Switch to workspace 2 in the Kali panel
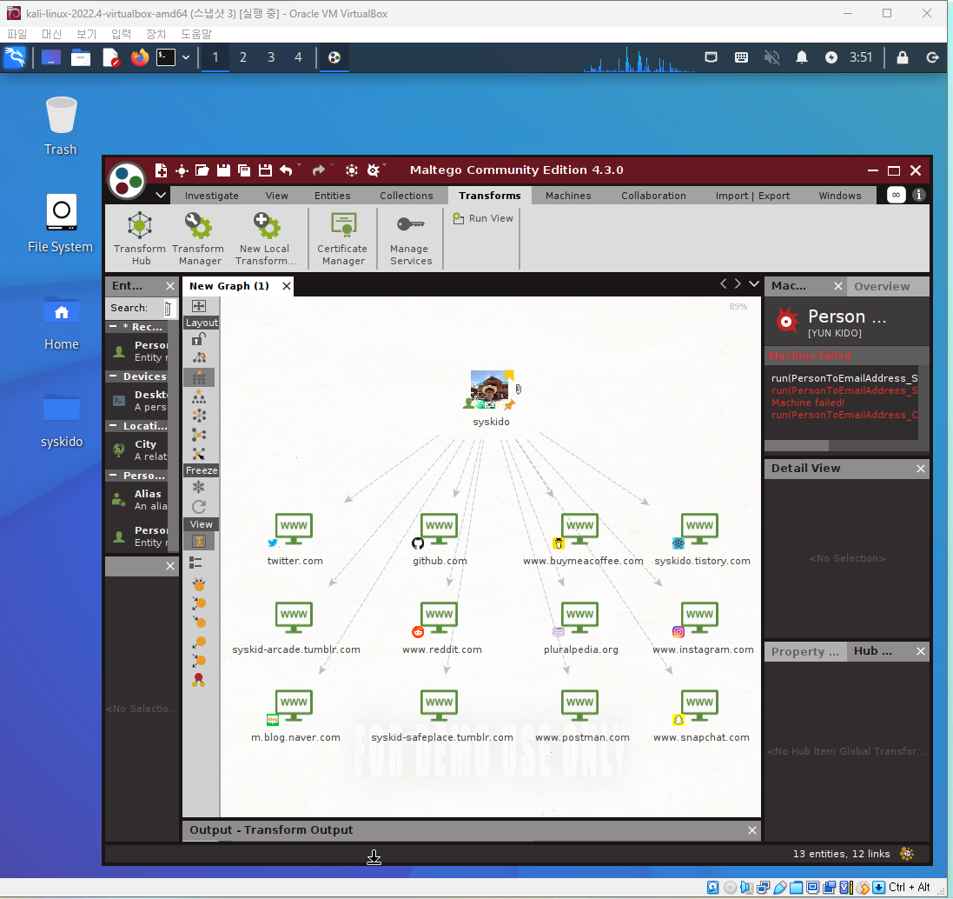This screenshot has width=953, height=899. (x=243, y=57)
